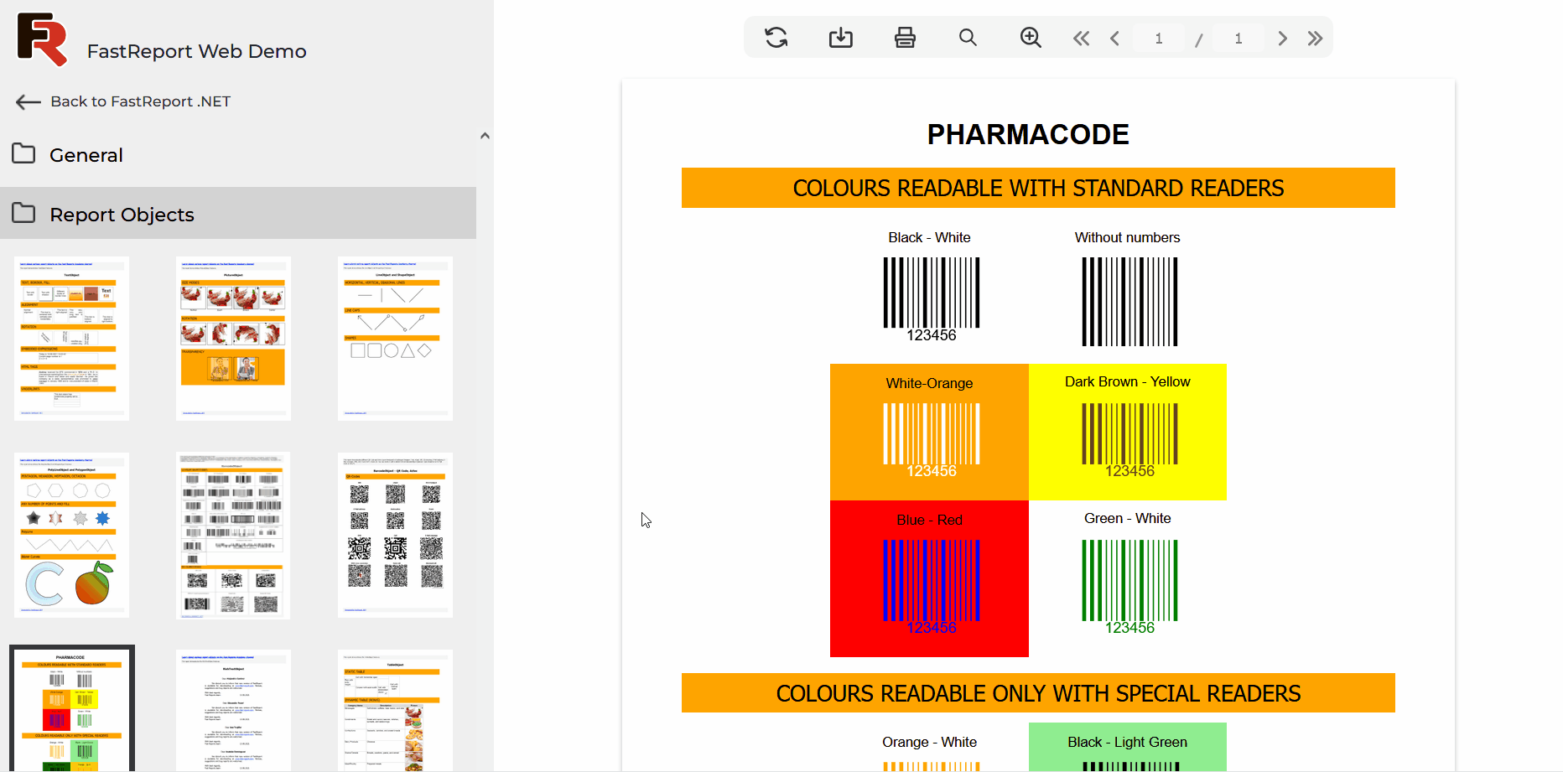Click the Green - White barcode
The width and height of the screenshot is (1563, 772).
pyautogui.click(x=1129, y=587)
